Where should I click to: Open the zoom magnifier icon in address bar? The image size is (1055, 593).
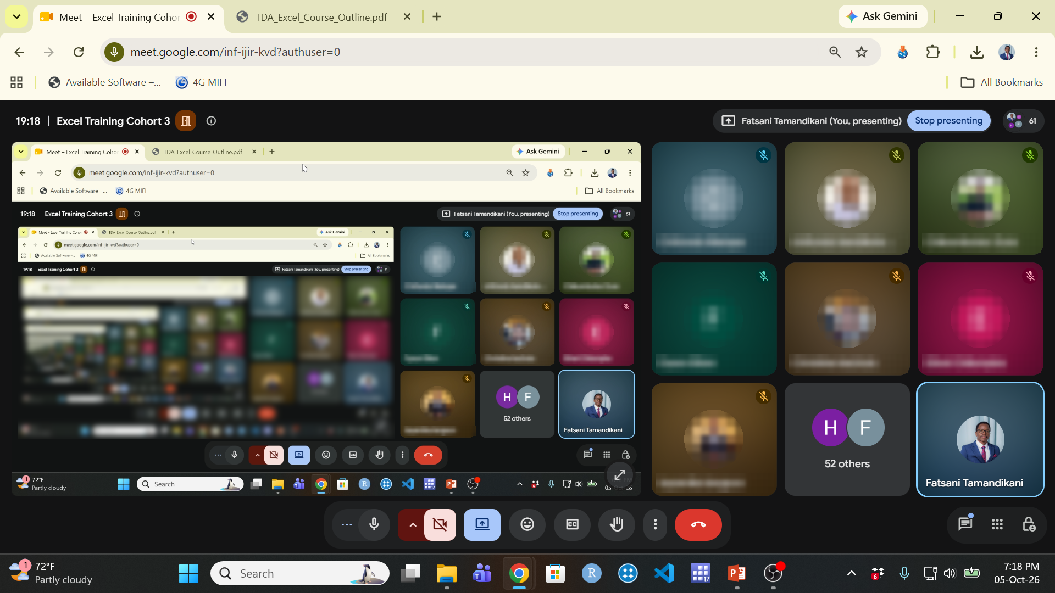coord(835,52)
